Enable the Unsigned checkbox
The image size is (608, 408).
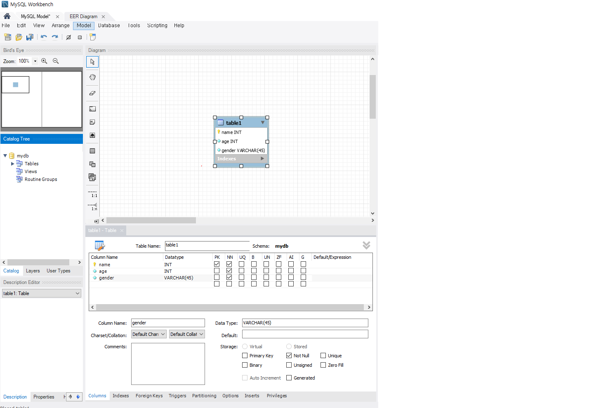click(289, 365)
